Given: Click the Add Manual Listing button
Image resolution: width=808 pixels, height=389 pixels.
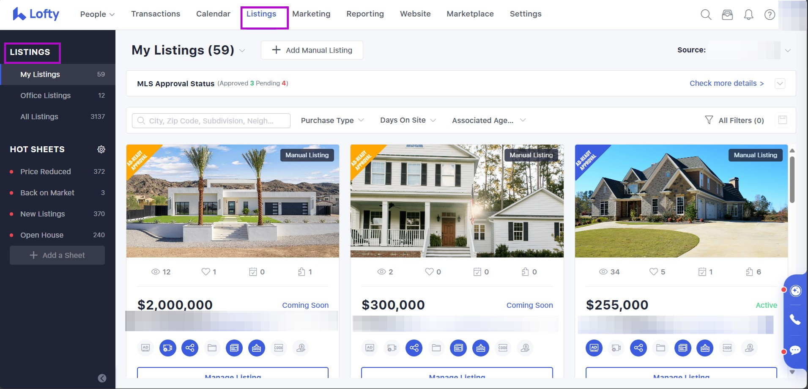Looking at the screenshot, I should coord(312,50).
